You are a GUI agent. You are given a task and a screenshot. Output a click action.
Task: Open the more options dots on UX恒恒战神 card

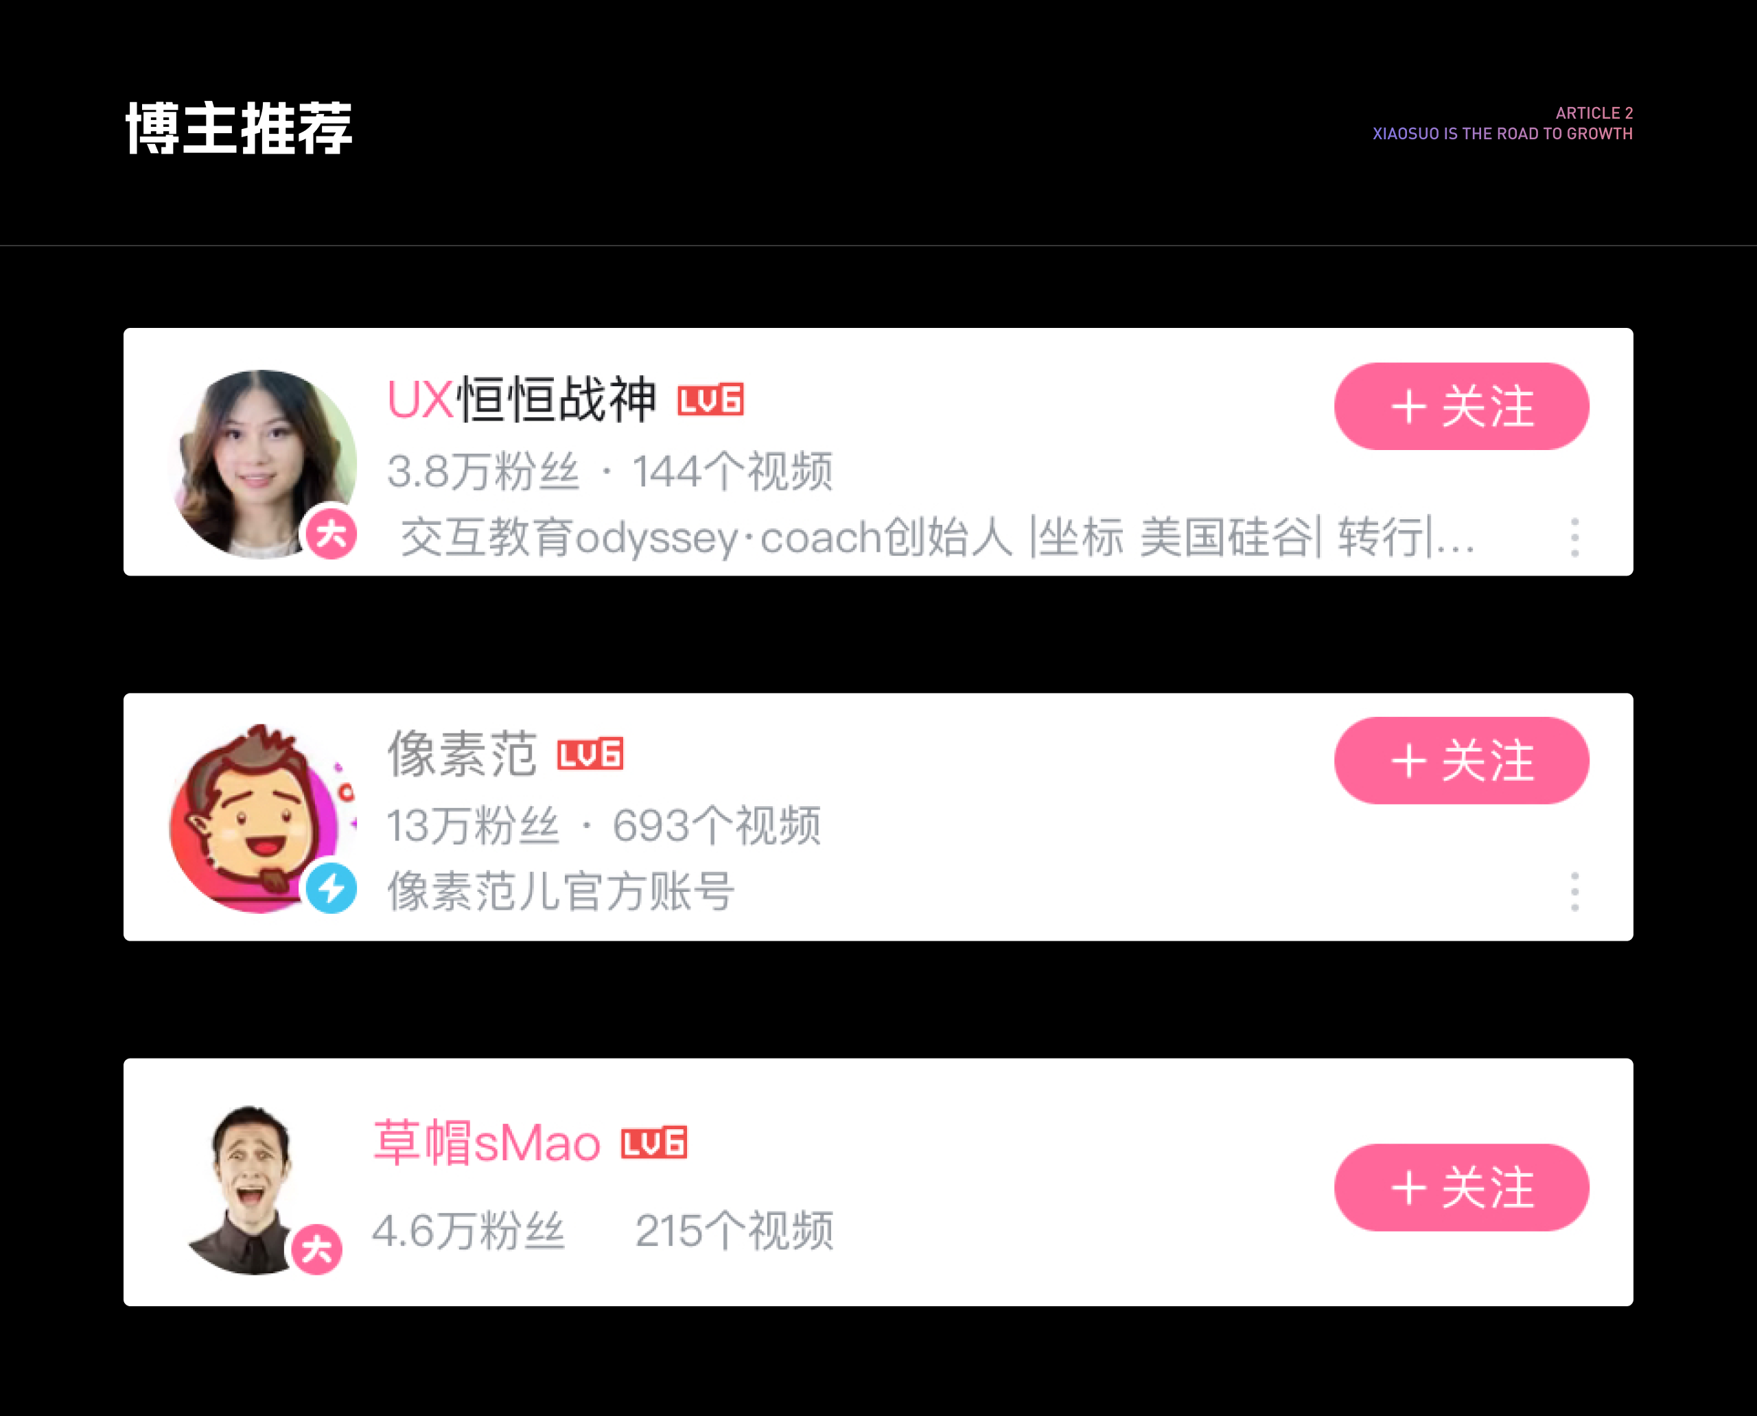click(1574, 538)
